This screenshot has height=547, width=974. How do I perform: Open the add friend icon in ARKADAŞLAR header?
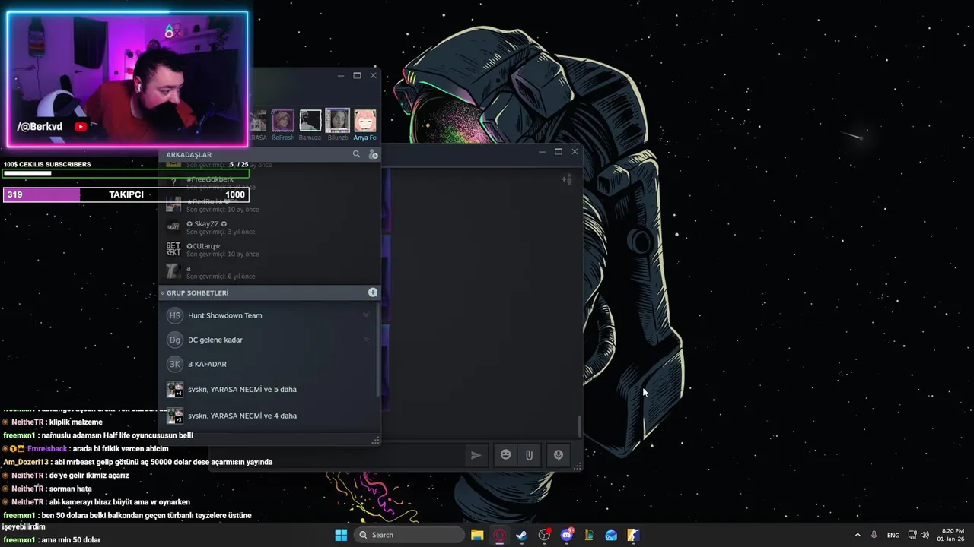(x=373, y=154)
